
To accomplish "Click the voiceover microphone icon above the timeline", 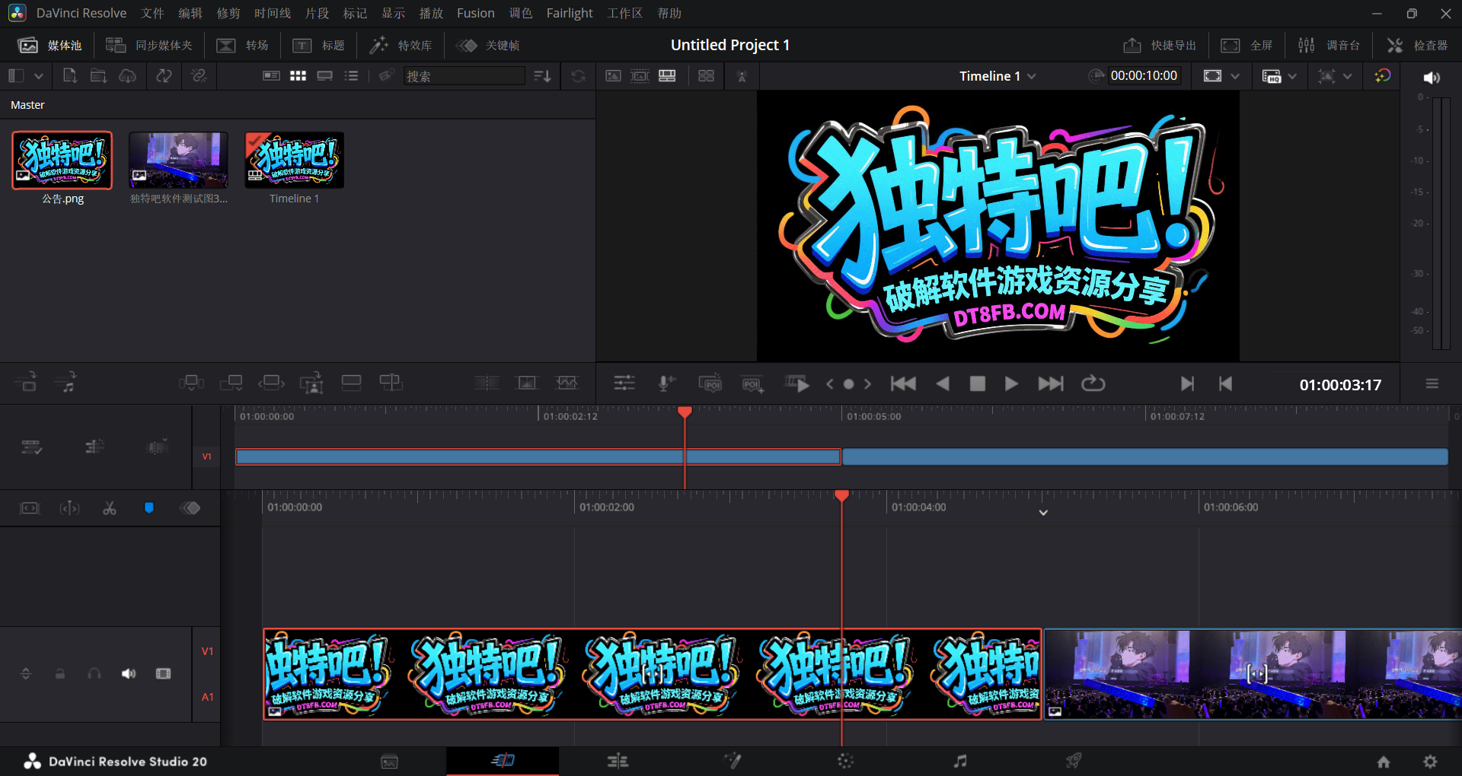I will (666, 383).
